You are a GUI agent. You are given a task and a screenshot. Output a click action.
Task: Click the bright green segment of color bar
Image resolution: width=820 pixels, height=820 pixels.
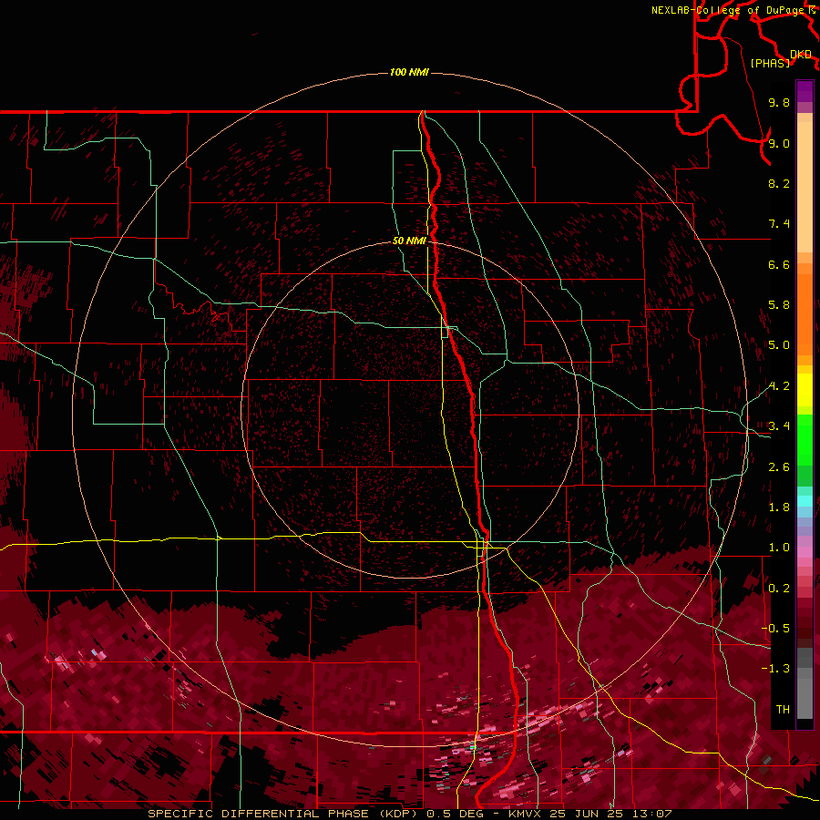(805, 439)
